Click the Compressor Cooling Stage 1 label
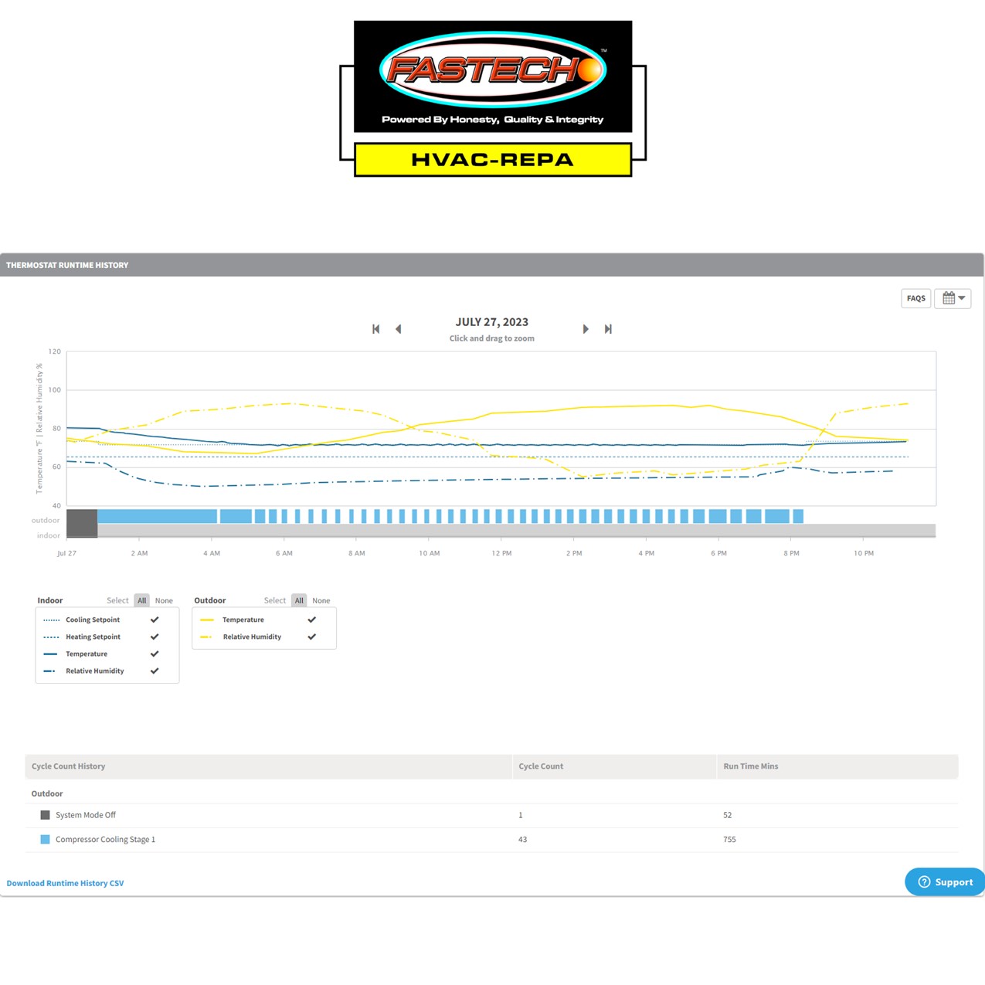 pyautogui.click(x=105, y=840)
